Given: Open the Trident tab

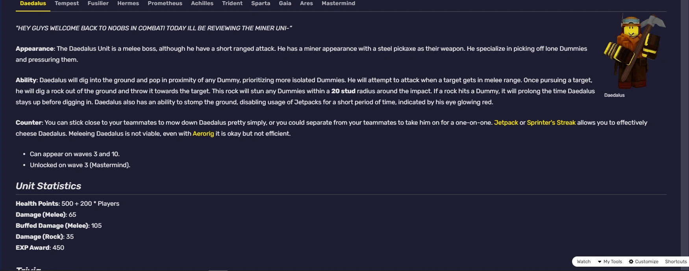Looking at the screenshot, I should [x=232, y=3].
